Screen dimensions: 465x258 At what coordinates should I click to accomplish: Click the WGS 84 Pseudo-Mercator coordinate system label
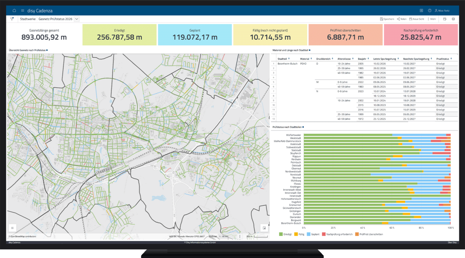click(187, 236)
